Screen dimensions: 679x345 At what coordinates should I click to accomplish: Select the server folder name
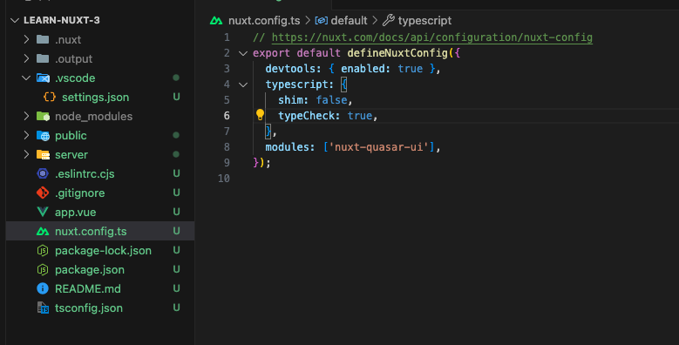click(x=71, y=154)
